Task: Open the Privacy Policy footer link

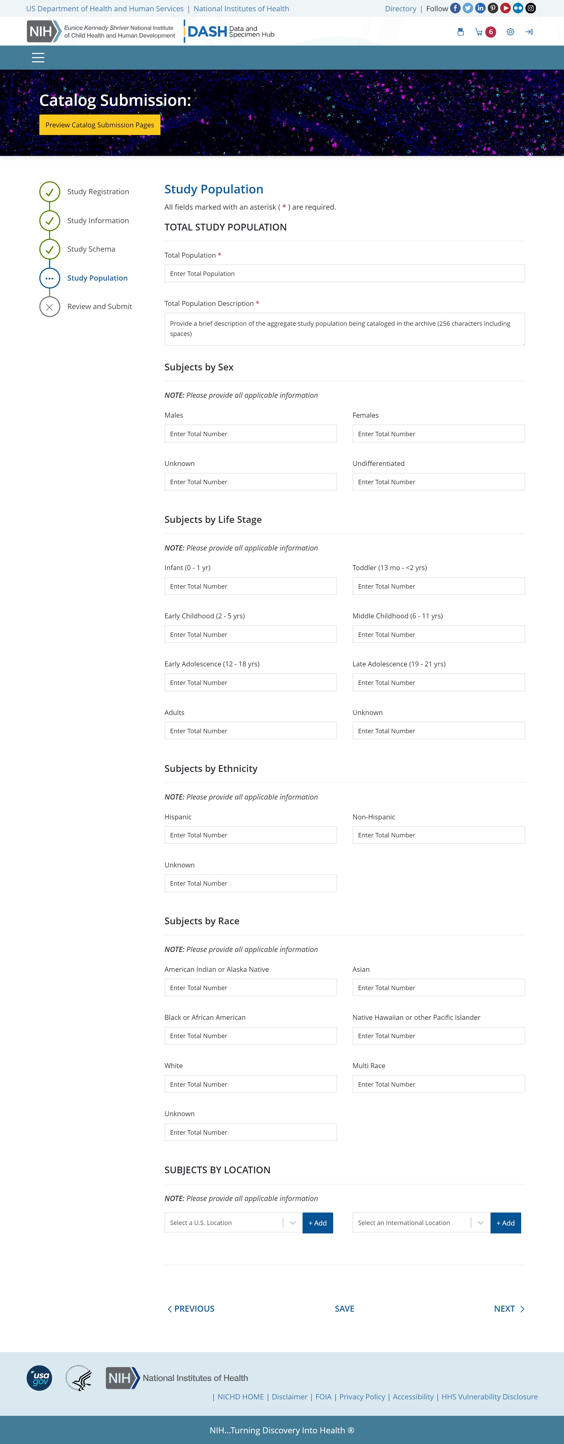Action: click(x=362, y=1396)
